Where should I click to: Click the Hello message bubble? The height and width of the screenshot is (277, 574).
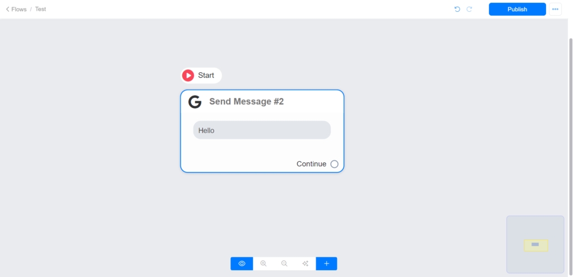262,130
